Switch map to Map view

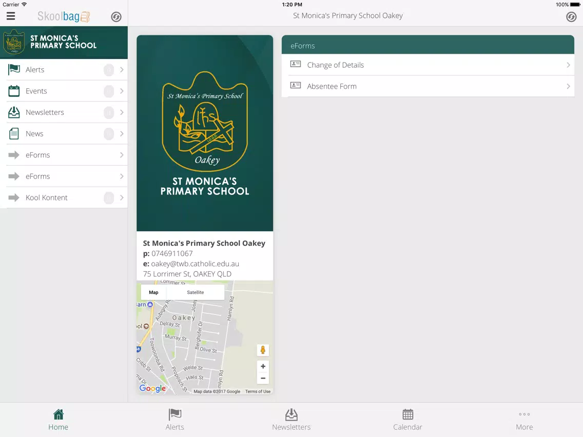tap(153, 292)
